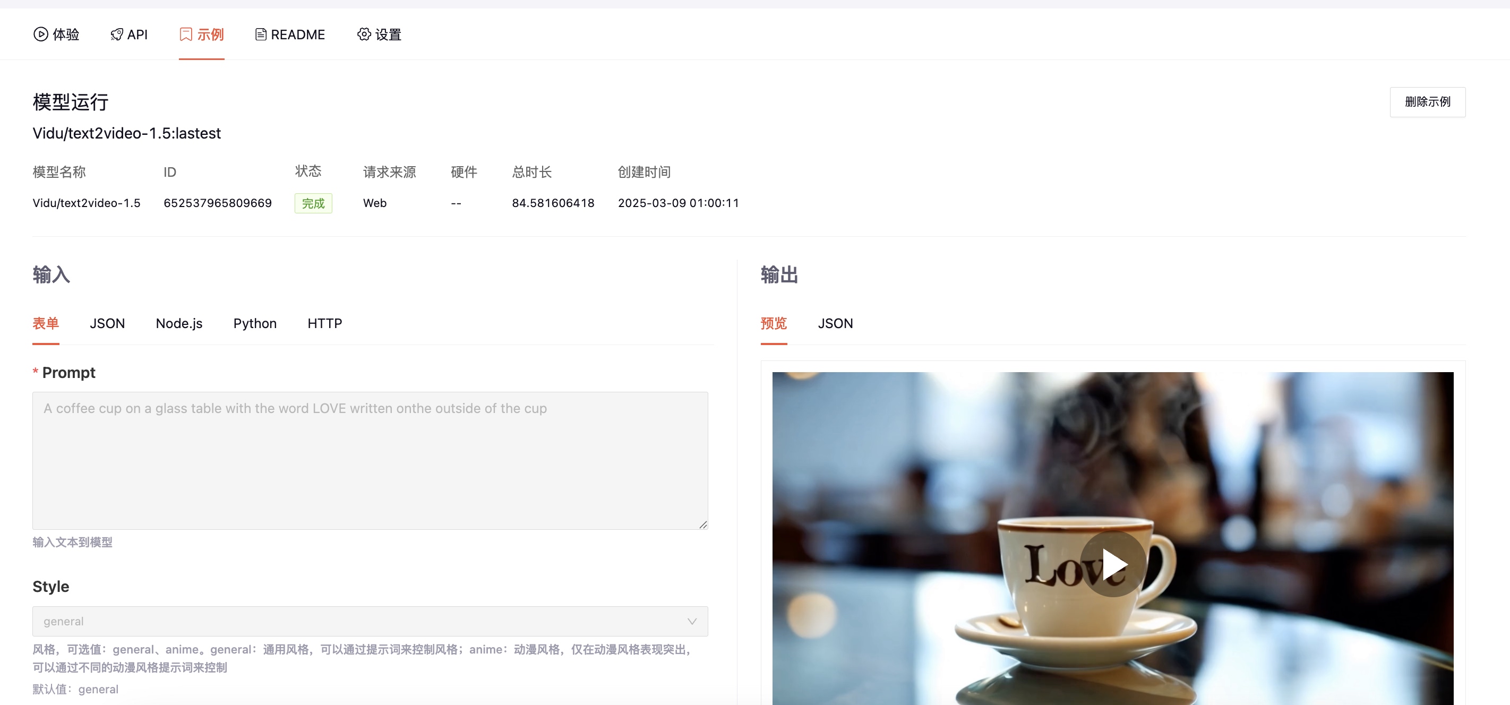The height and width of the screenshot is (705, 1510).
Task: Show the Node.js code tab
Action: click(x=179, y=323)
